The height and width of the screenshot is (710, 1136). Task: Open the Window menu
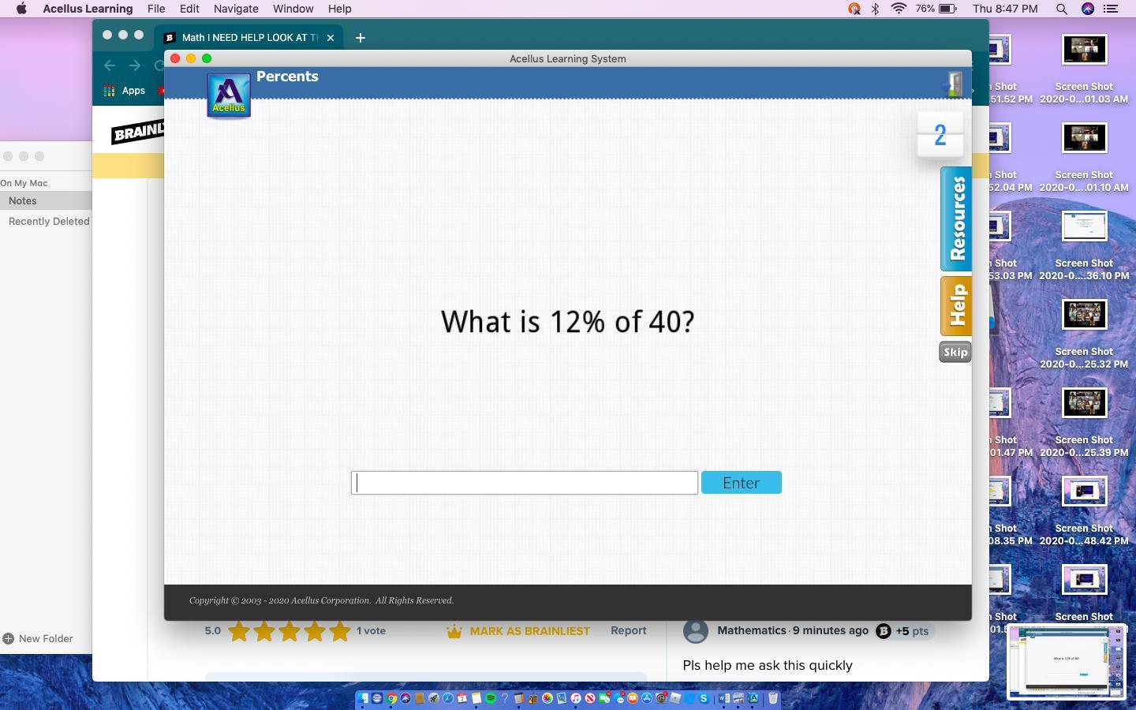click(x=293, y=9)
